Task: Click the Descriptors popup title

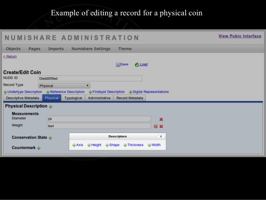Action: click(x=118, y=136)
